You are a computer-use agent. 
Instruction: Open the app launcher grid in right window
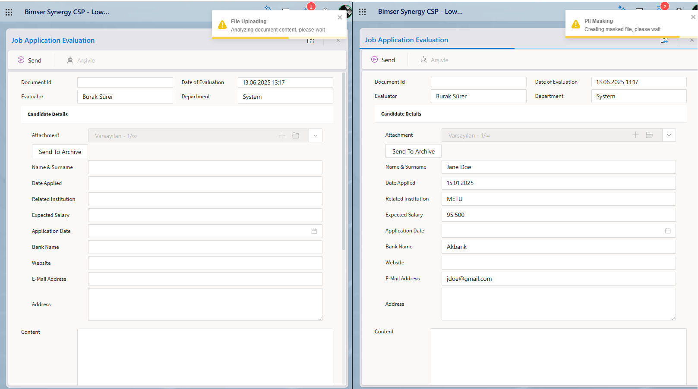point(362,12)
